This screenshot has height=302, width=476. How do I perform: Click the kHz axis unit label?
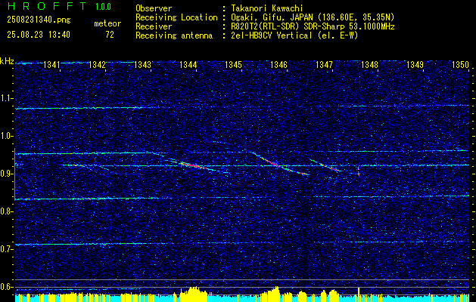coord(7,61)
